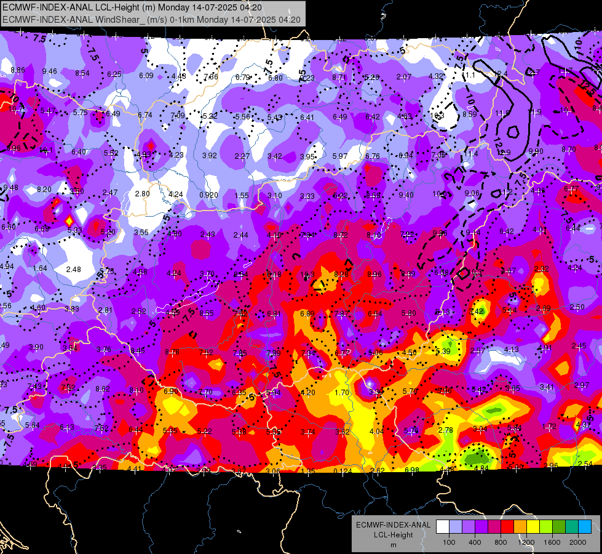Click the vivid violet legend swatch
Viewport: 602px width, 554px height.
click(481, 527)
